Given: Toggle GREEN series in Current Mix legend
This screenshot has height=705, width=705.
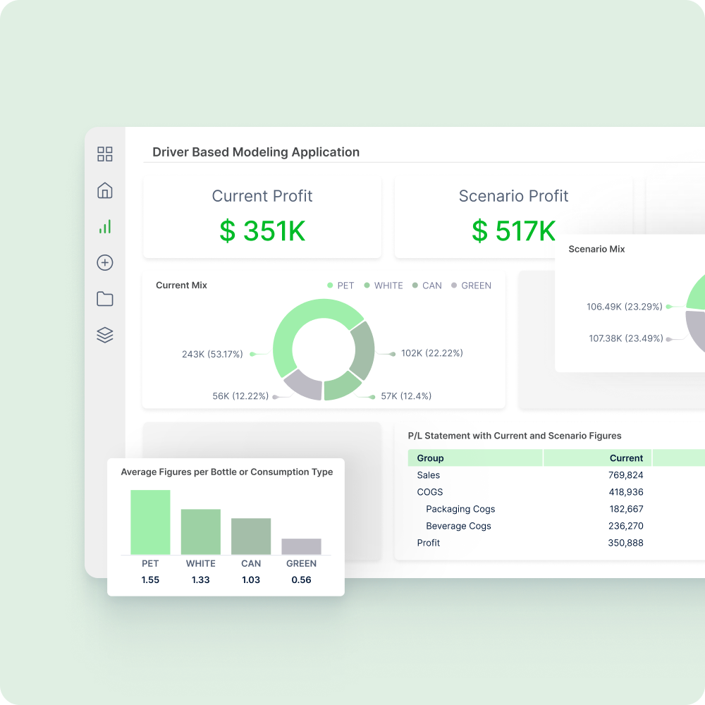Looking at the screenshot, I should coord(471,286).
